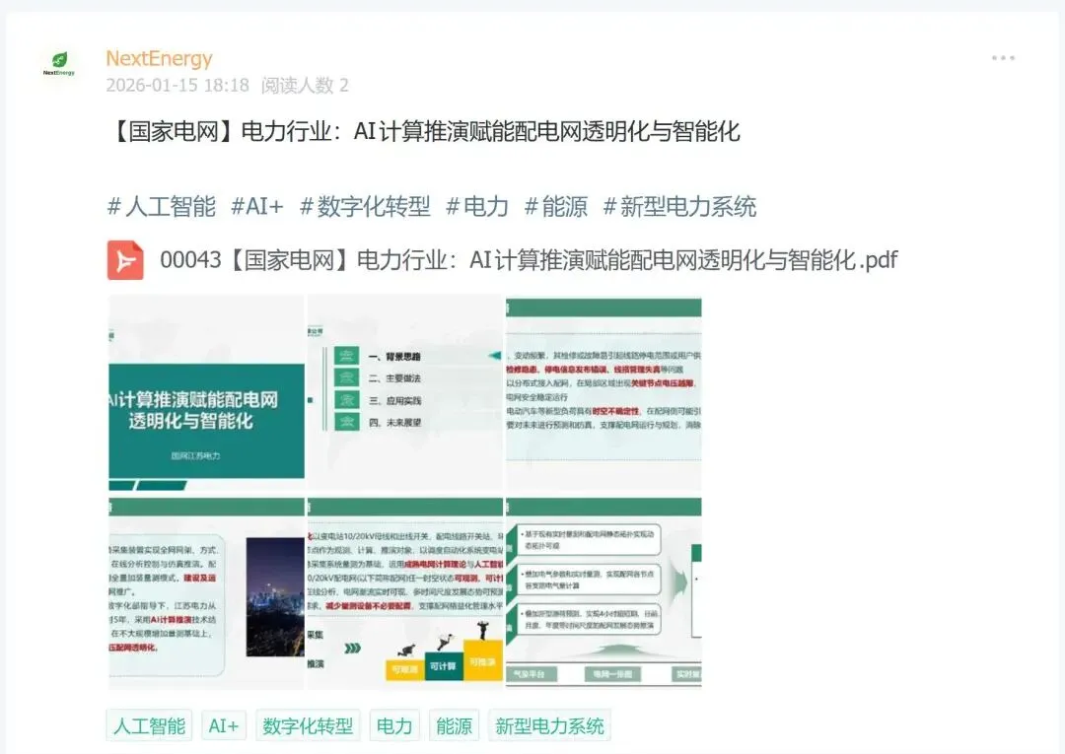The image size is (1065, 754).
Task: Select the 能源 tag button
Action: coord(454,726)
